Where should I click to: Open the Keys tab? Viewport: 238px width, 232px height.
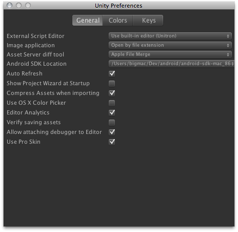coord(148,21)
